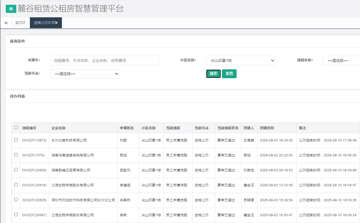Select the 资格公示57 tab

click(42, 23)
